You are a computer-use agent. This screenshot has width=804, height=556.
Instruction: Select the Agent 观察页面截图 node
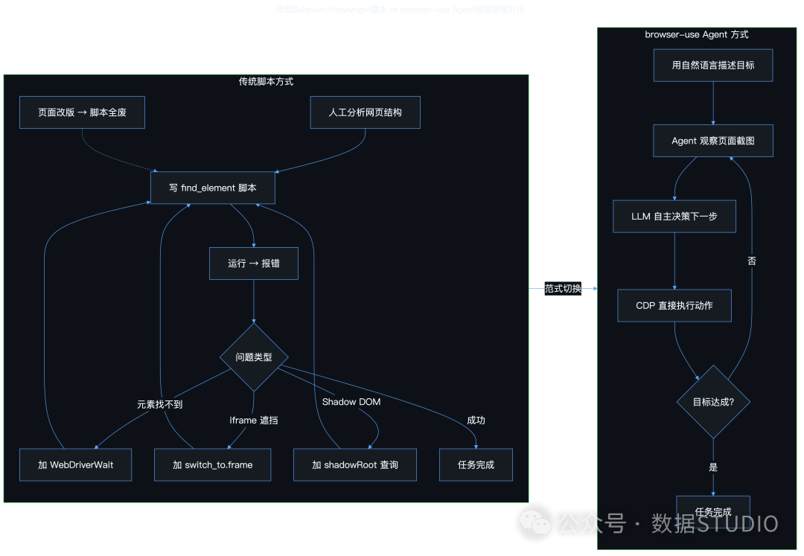[x=713, y=141]
